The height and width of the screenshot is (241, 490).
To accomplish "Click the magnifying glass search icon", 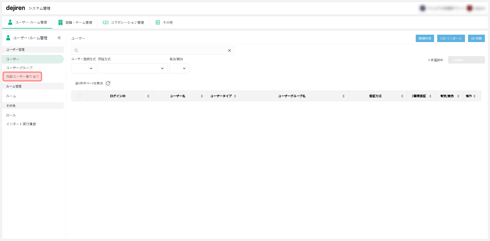I will coord(76,51).
